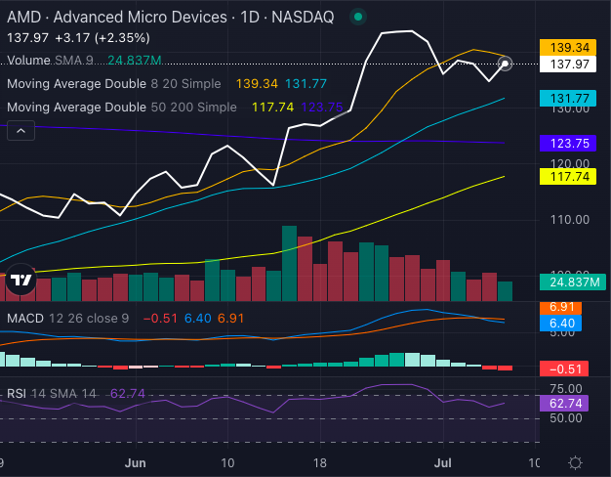Click the 110.00 price axis label

570,220
